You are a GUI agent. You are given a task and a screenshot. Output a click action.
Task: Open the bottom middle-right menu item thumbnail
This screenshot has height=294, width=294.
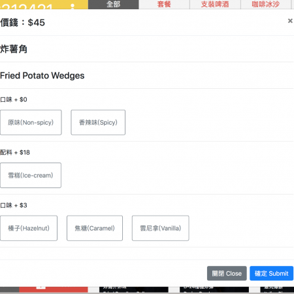pos(214,289)
